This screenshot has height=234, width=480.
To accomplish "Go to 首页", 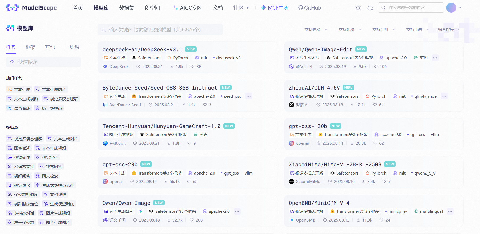I will [78, 8].
